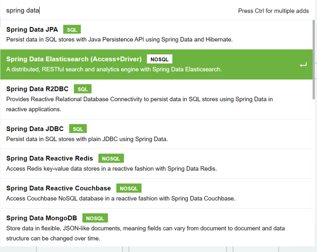Click the SQL tag beside Spring Data JDBC
Image resolution: width=317 pixels, height=252 pixels.
coord(78,129)
